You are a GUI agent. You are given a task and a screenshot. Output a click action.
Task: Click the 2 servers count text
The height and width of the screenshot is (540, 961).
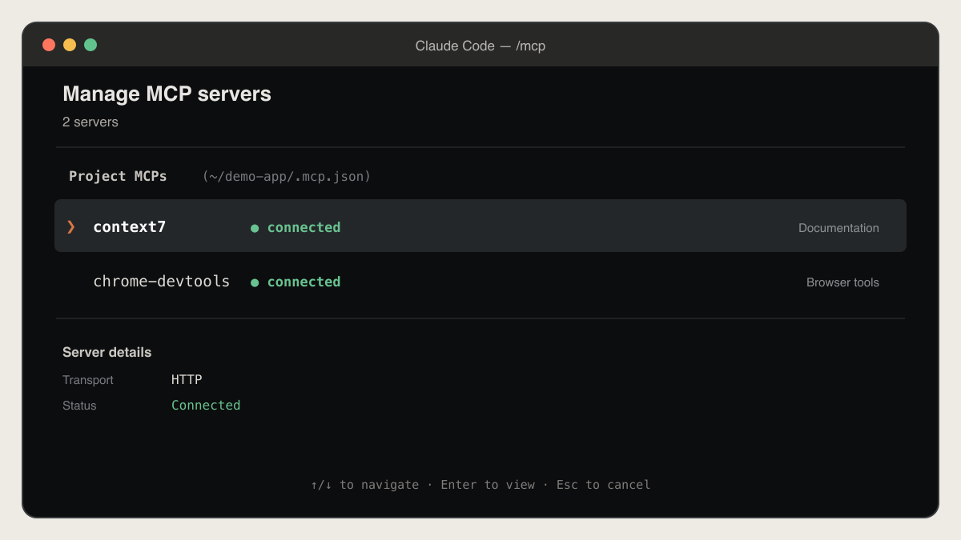[90, 122]
